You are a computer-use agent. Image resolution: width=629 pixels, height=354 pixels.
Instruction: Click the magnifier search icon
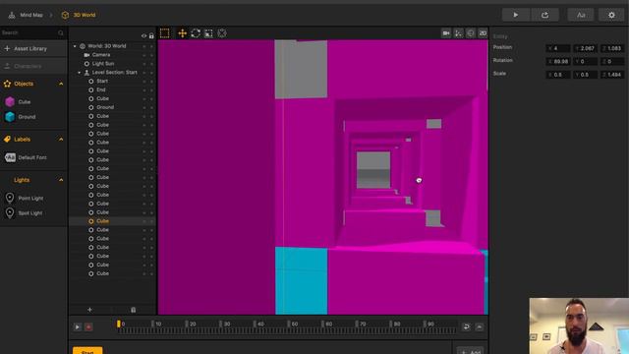(x=61, y=32)
